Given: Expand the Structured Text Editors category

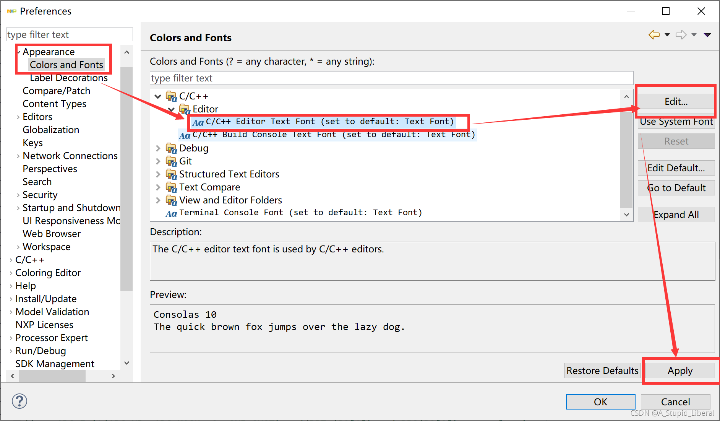Looking at the screenshot, I should coord(158,174).
